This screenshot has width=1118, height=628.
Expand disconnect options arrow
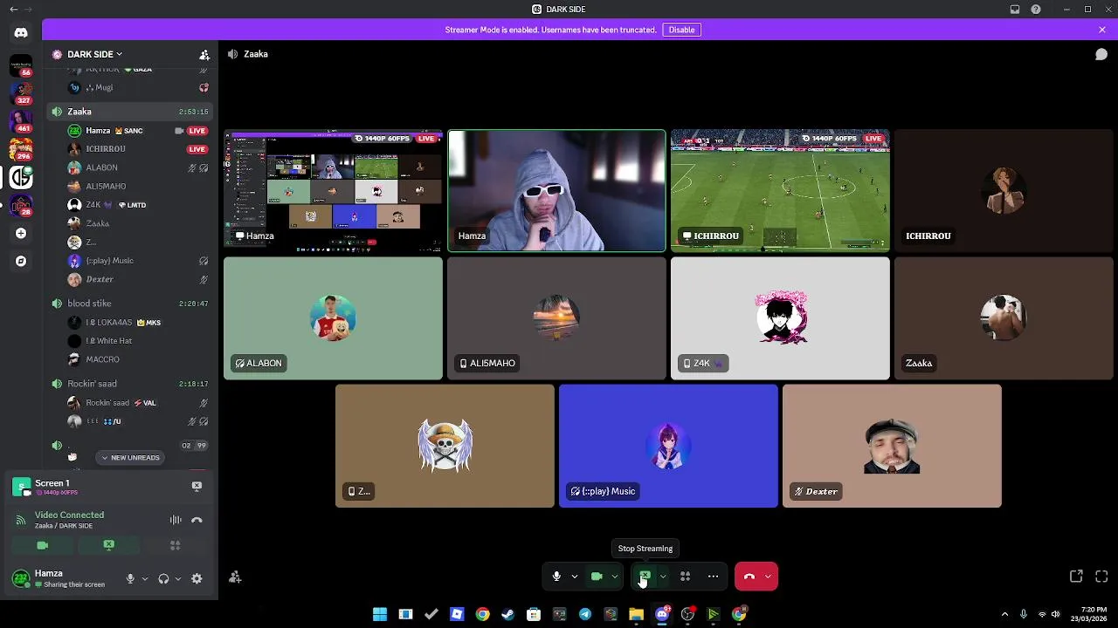click(x=768, y=577)
